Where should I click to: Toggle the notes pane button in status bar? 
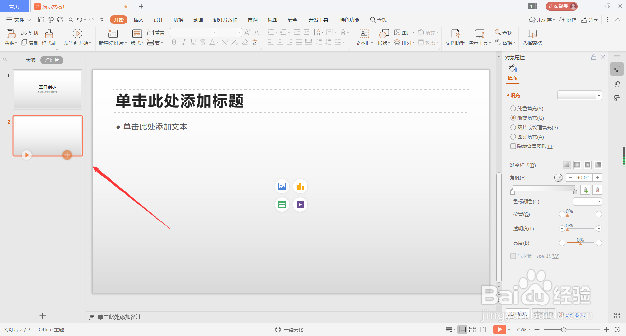[x=450, y=329]
